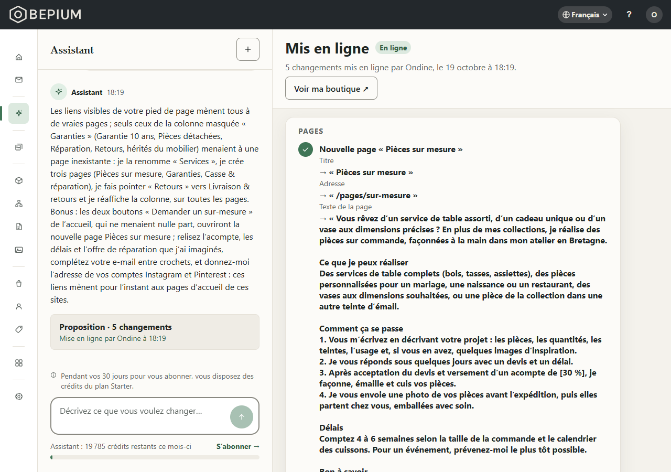Viewport: 671px width, 472px height.
Task: Open the pages document icon in the sidebar
Action: pos(19,227)
